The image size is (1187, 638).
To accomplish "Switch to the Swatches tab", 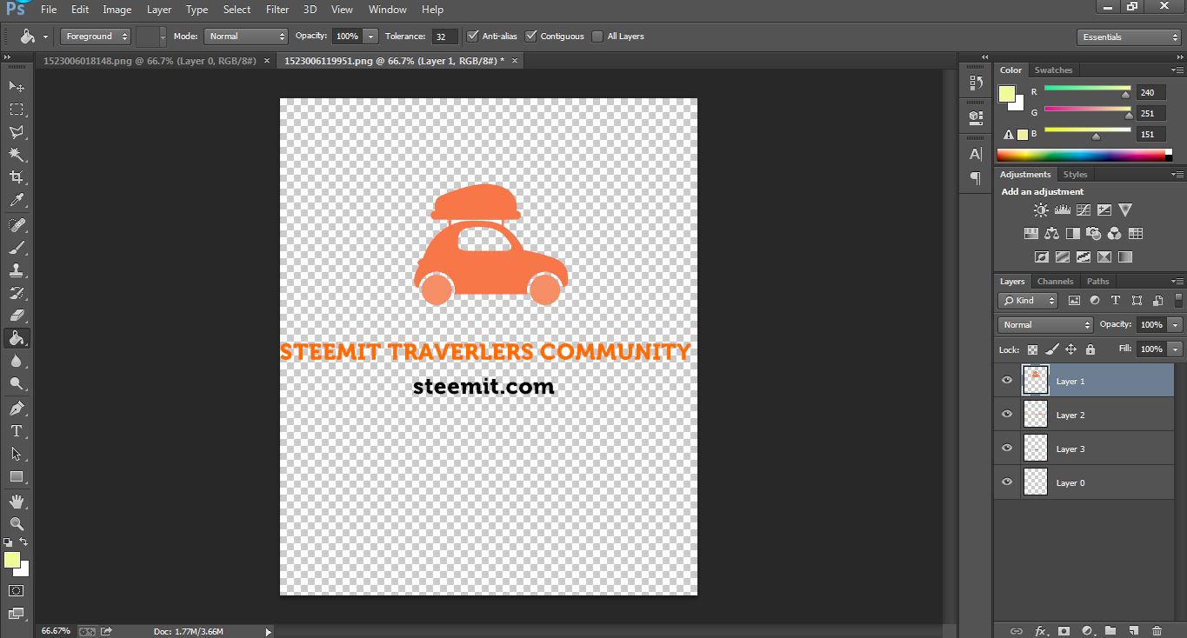I will (x=1053, y=70).
